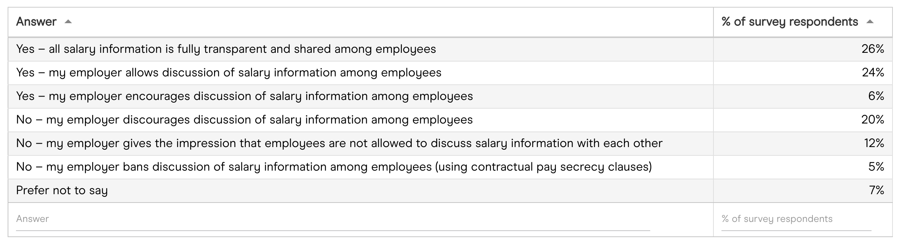Click the 26% value cell
The image size is (902, 247).
[872, 49]
